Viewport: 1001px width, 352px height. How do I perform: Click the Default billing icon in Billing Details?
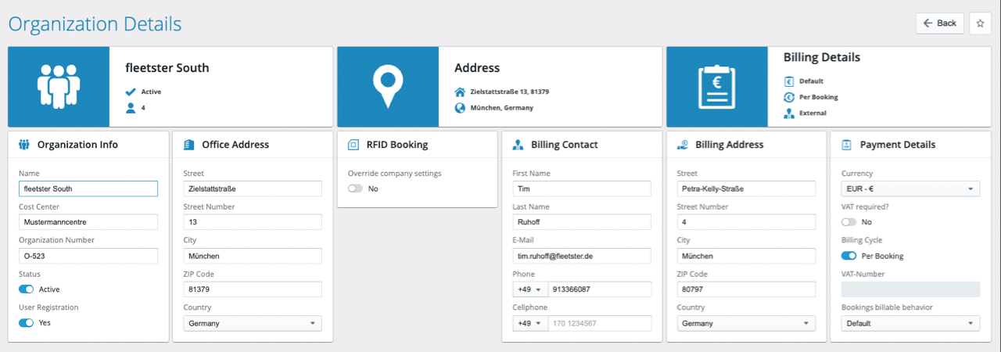point(789,81)
